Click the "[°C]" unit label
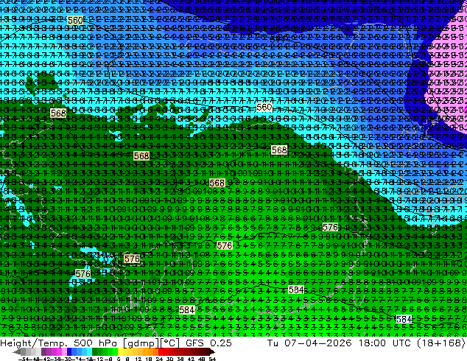This screenshot has height=361, width=467. pyautogui.click(x=168, y=343)
